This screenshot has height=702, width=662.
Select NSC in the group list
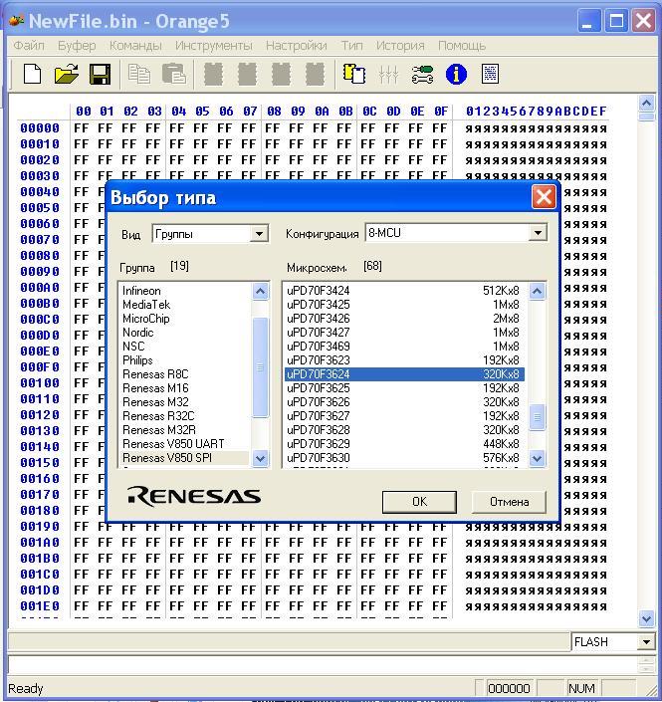[x=185, y=347]
